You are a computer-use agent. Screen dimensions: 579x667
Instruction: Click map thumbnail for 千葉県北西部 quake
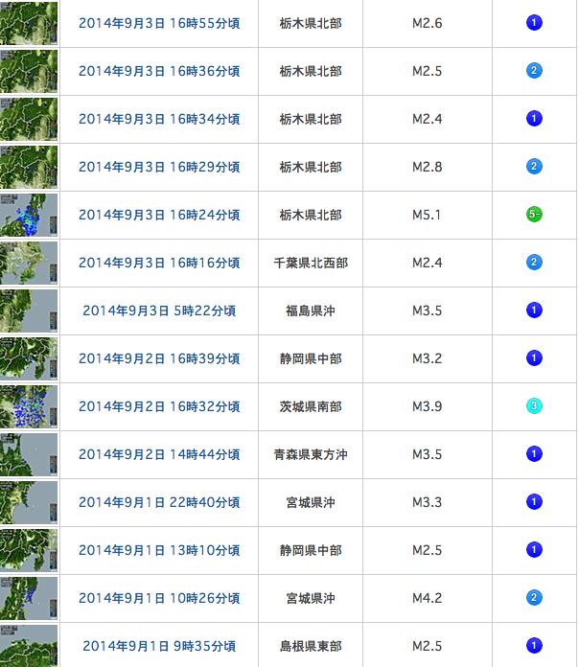[x=29, y=263]
